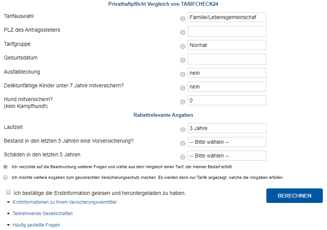Screen dimensions: 327x230
Task: Show info for Schäden in den letzten 5 Jahren
Action: click(x=182, y=157)
